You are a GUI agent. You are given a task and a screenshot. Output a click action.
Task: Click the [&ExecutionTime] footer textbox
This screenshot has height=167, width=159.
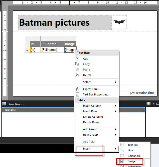coord(143,93)
